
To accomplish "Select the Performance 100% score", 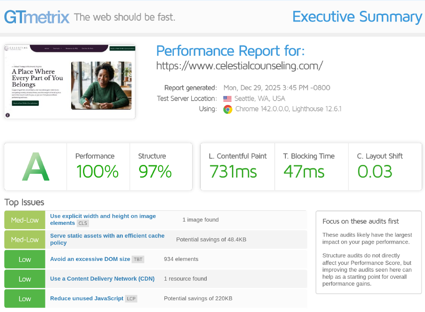I will coord(97,171).
